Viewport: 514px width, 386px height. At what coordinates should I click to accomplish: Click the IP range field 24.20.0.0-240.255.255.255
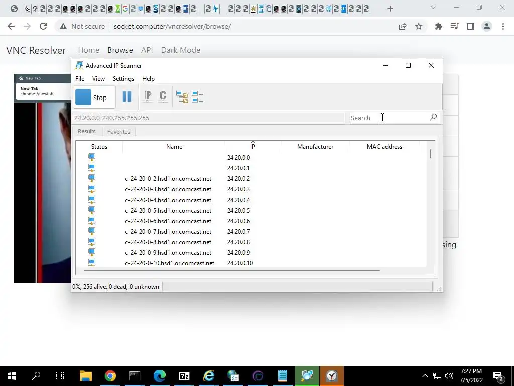(x=208, y=118)
